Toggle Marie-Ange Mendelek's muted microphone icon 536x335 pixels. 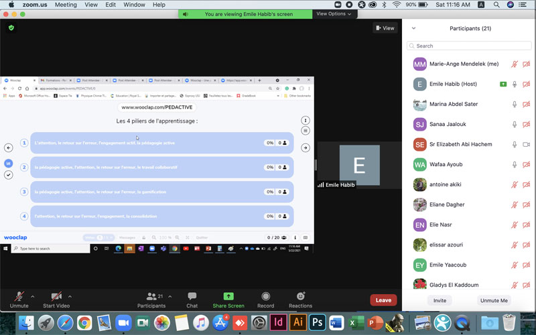click(514, 64)
